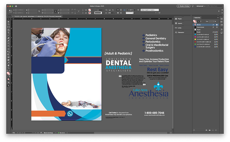Select the Line tool
Viewport: 230px width, 142px height.
[9, 35]
